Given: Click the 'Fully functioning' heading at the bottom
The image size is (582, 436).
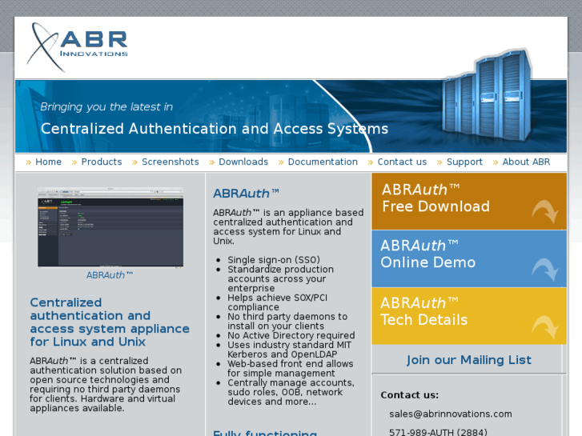Looking at the screenshot, I should pyautogui.click(x=265, y=433).
